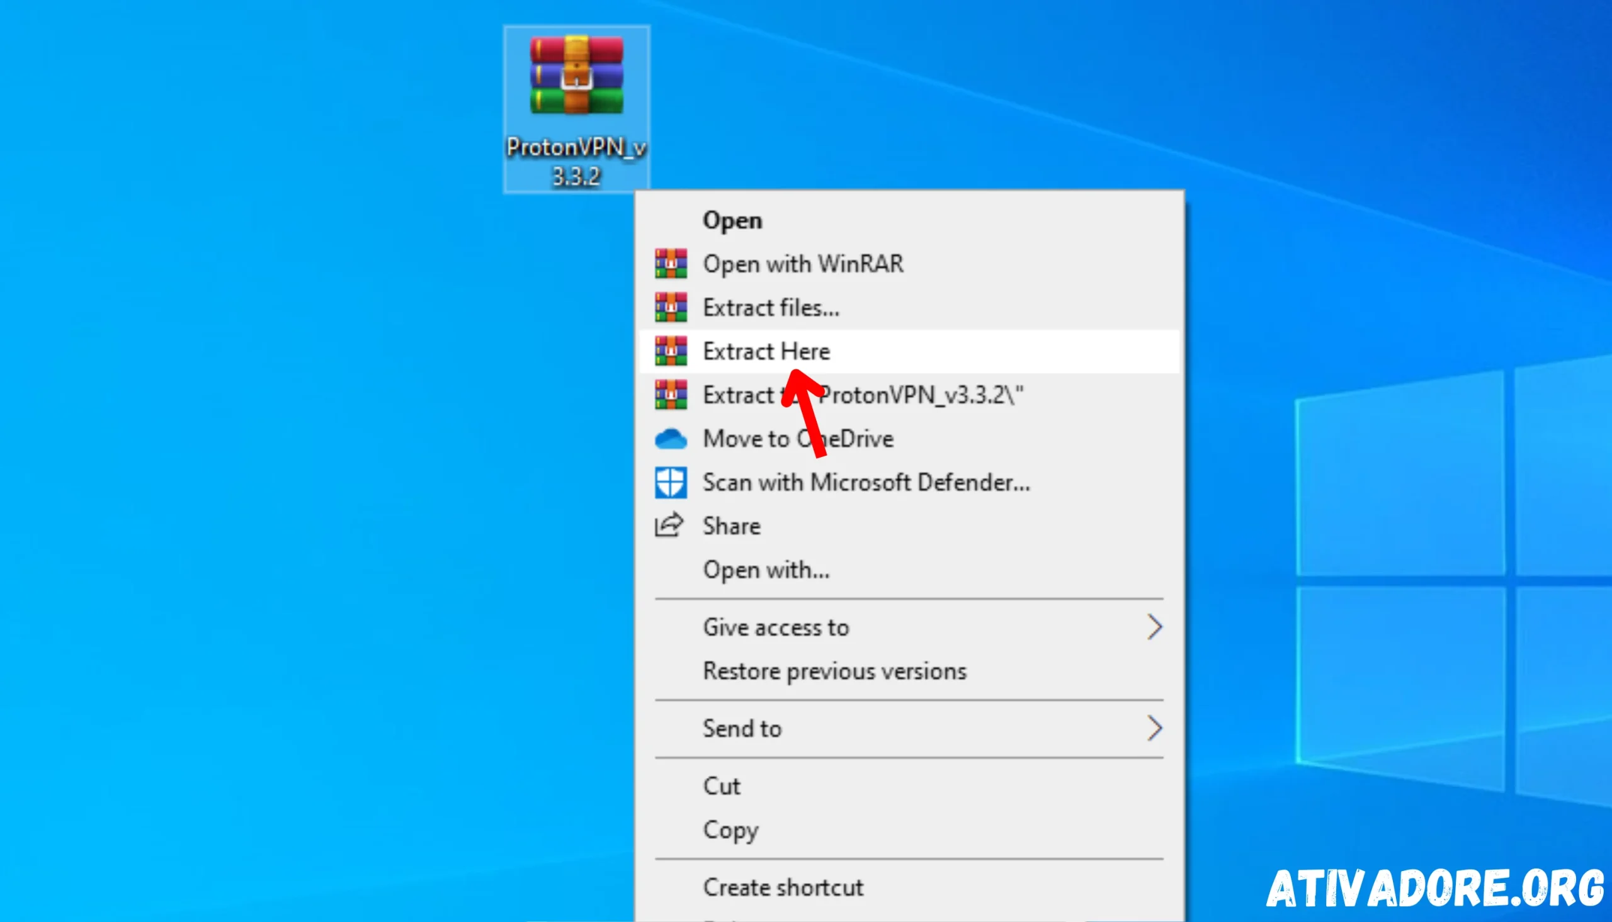Choose Open with... from the context menu
Screen dimensions: 1612x922
coord(909,570)
